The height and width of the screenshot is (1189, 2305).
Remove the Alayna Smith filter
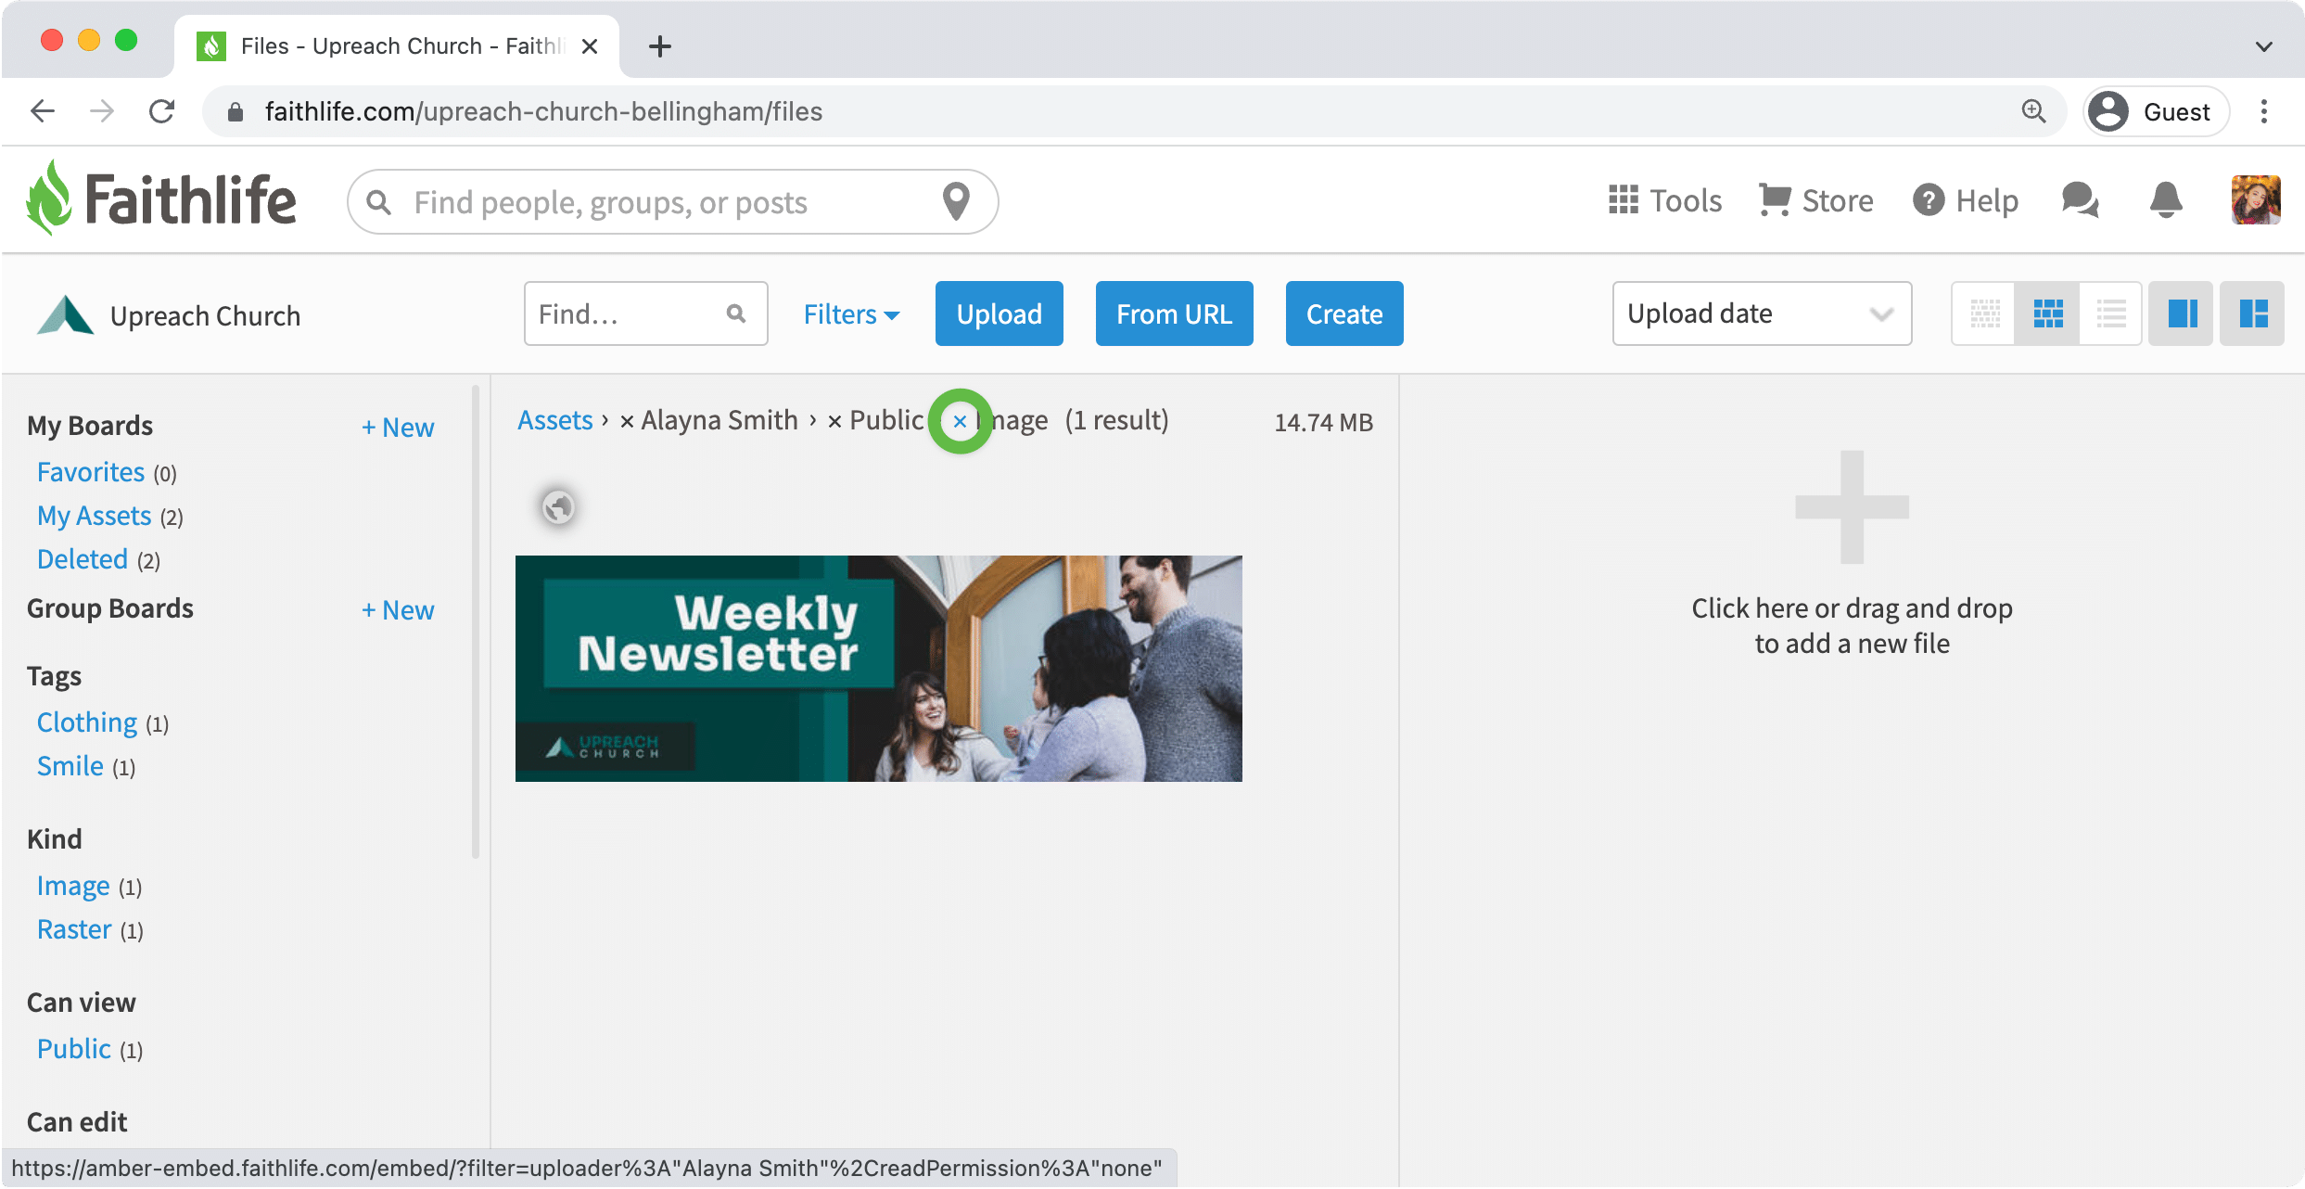[627, 422]
